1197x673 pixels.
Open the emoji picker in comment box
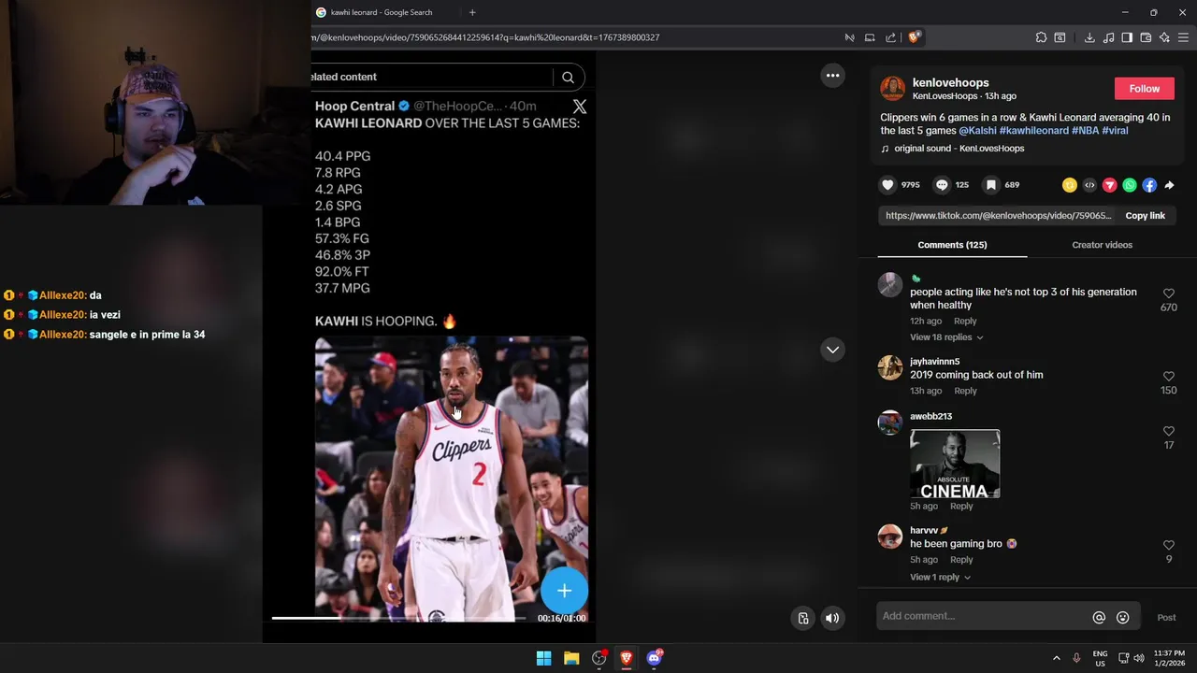tap(1122, 618)
